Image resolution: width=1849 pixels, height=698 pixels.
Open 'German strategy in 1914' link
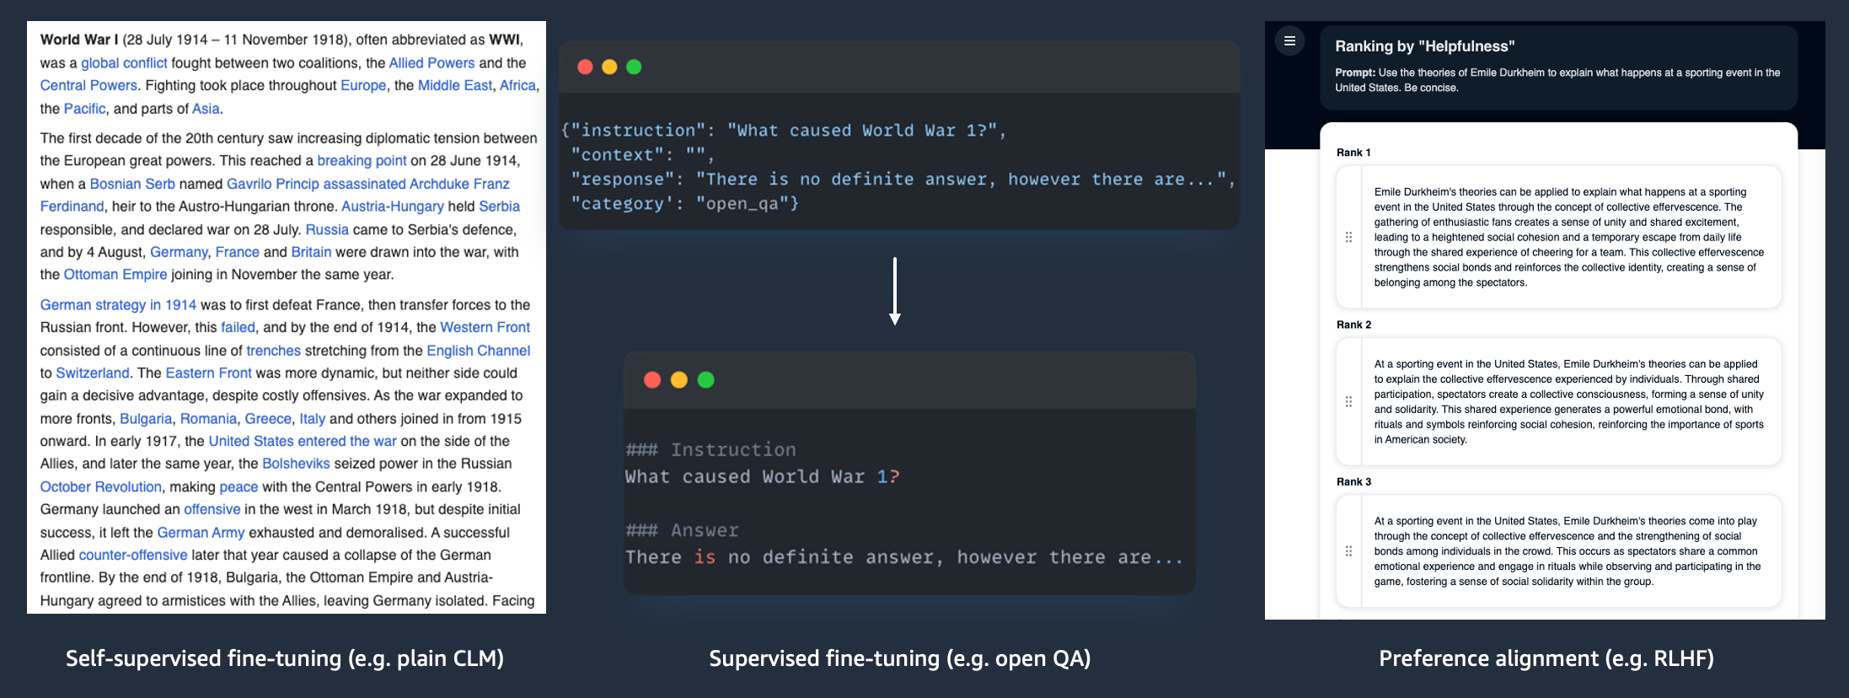click(118, 305)
